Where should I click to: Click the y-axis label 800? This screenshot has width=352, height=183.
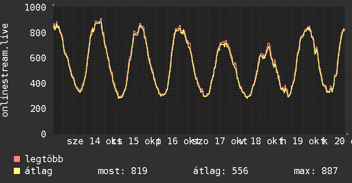tap(38, 33)
